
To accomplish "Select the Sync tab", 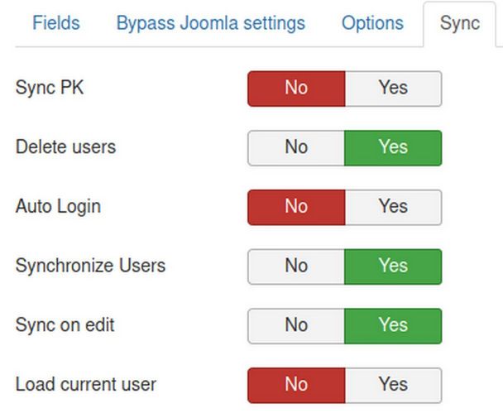I will click(460, 22).
